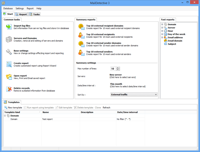Click the Open report folder icon

tap(9, 77)
